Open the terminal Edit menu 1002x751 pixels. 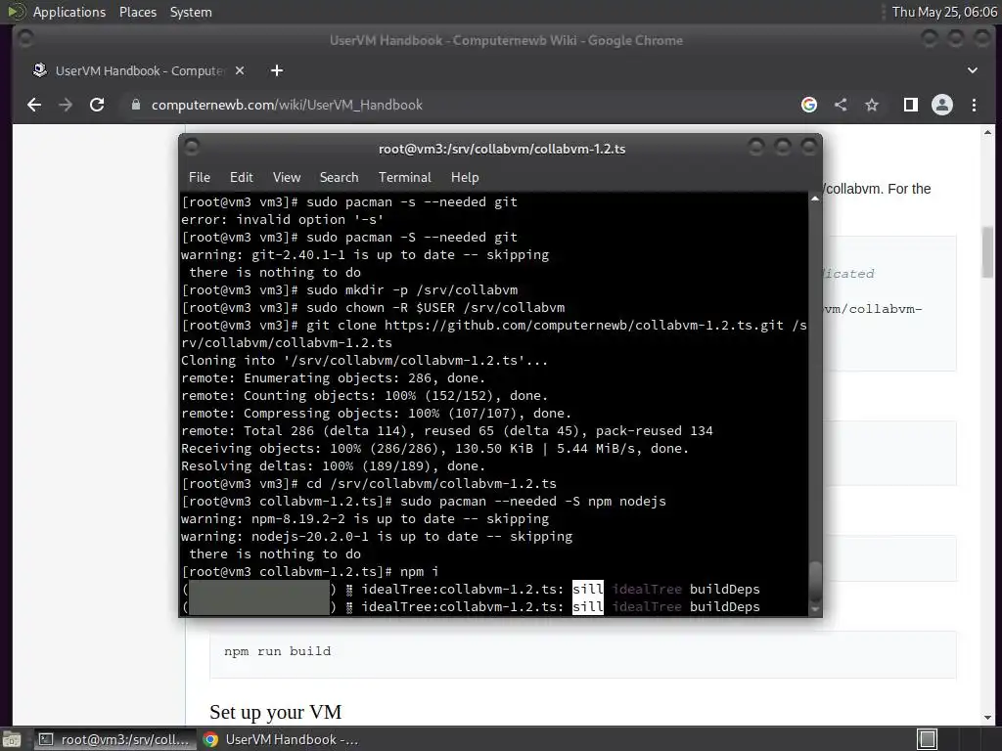coord(241,177)
